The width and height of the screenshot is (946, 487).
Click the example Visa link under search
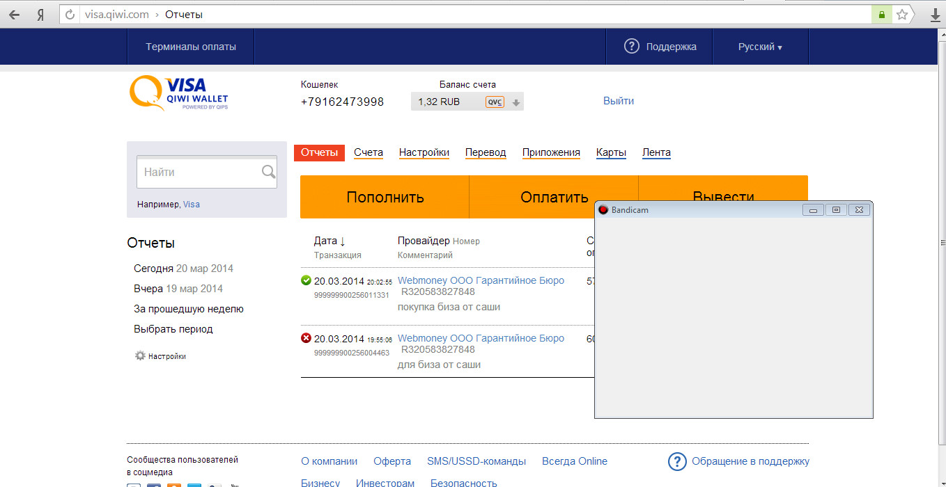(192, 205)
